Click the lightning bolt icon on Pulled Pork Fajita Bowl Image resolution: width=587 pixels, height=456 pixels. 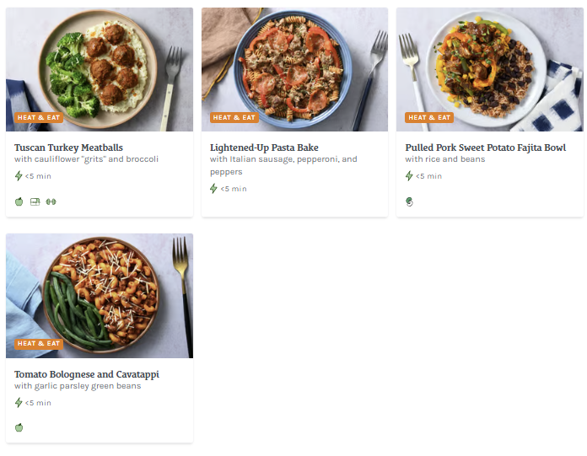(x=409, y=176)
